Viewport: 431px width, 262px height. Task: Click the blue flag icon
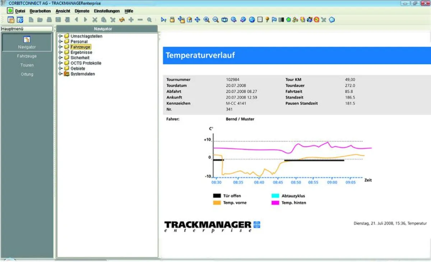(x=274, y=20)
